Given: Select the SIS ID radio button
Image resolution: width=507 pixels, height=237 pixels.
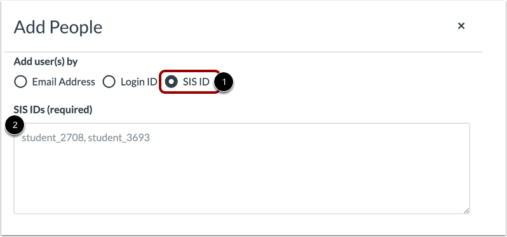Looking at the screenshot, I should 171,82.
